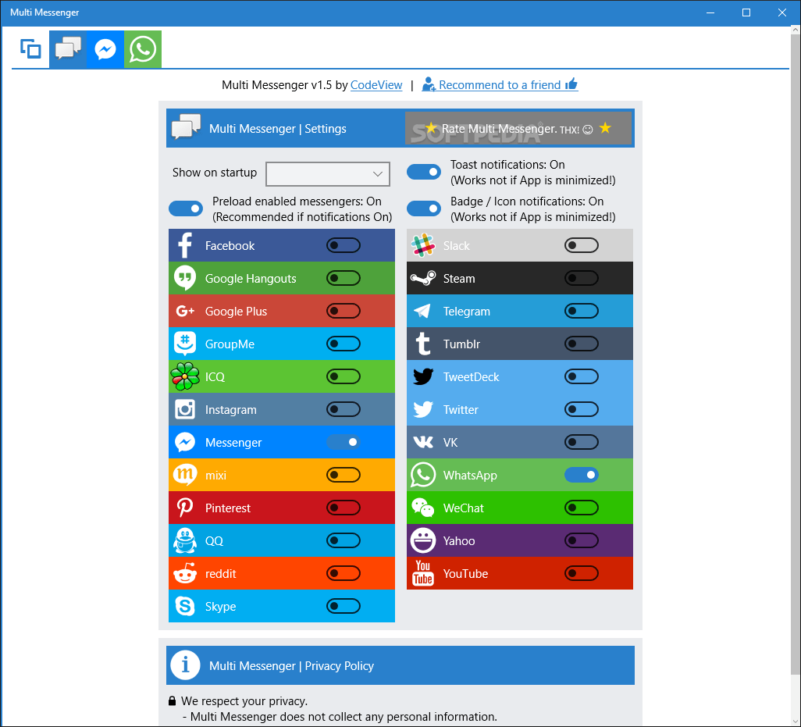Click the Yahoo smiley icon
The height and width of the screenshot is (727, 801).
tap(423, 540)
